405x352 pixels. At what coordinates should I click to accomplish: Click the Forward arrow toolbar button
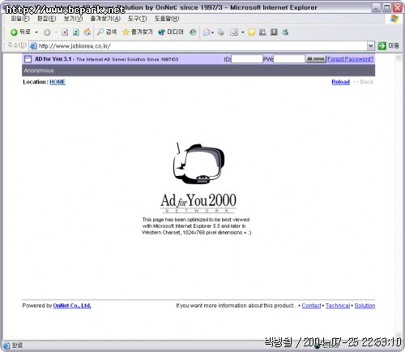coord(47,32)
